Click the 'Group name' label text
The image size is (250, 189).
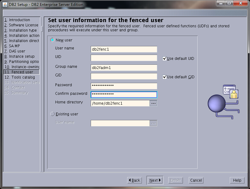pyautogui.click(x=66, y=67)
